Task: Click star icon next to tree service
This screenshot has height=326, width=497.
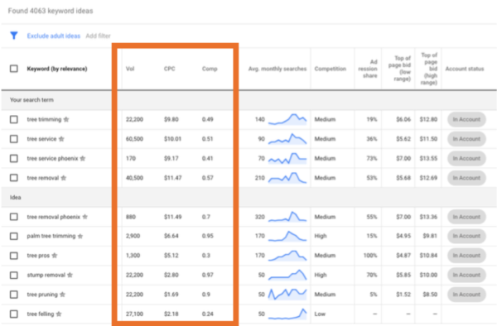Action: tap(61, 139)
